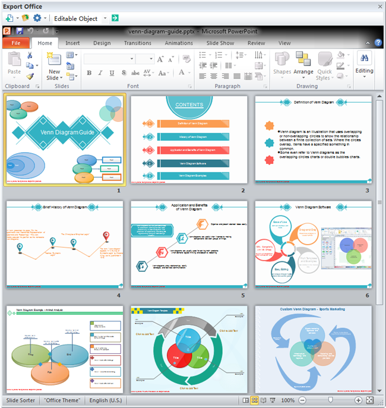Click the "Office Theme" status bar entry
The width and height of the screenshot is (386, 408).
(x=62, y=400)
